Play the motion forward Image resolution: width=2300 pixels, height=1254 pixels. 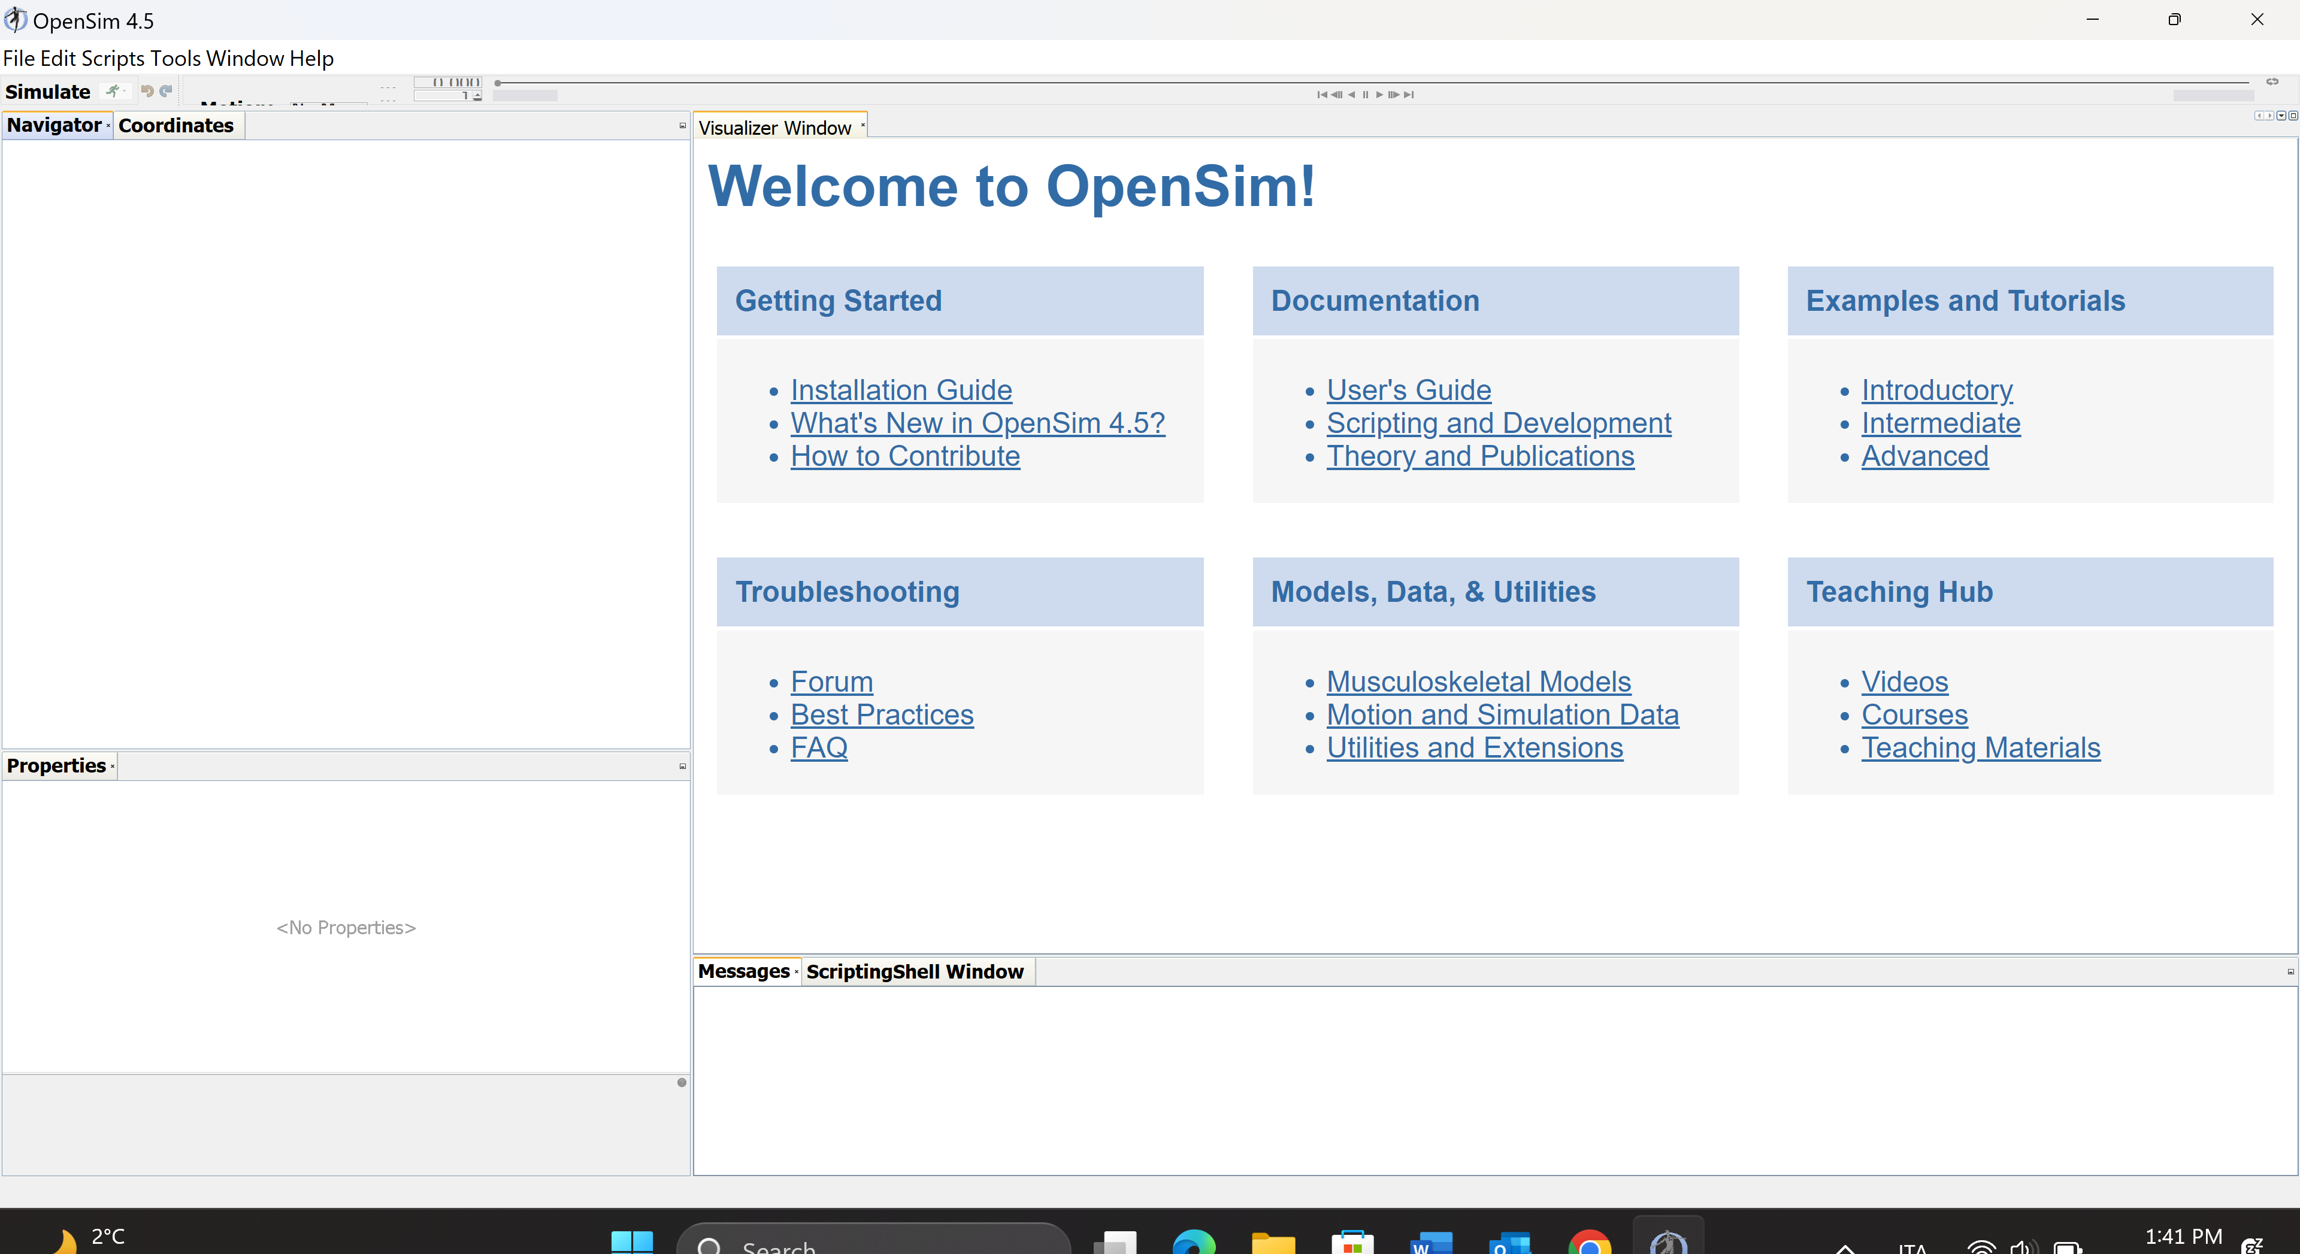(1379, 95)
